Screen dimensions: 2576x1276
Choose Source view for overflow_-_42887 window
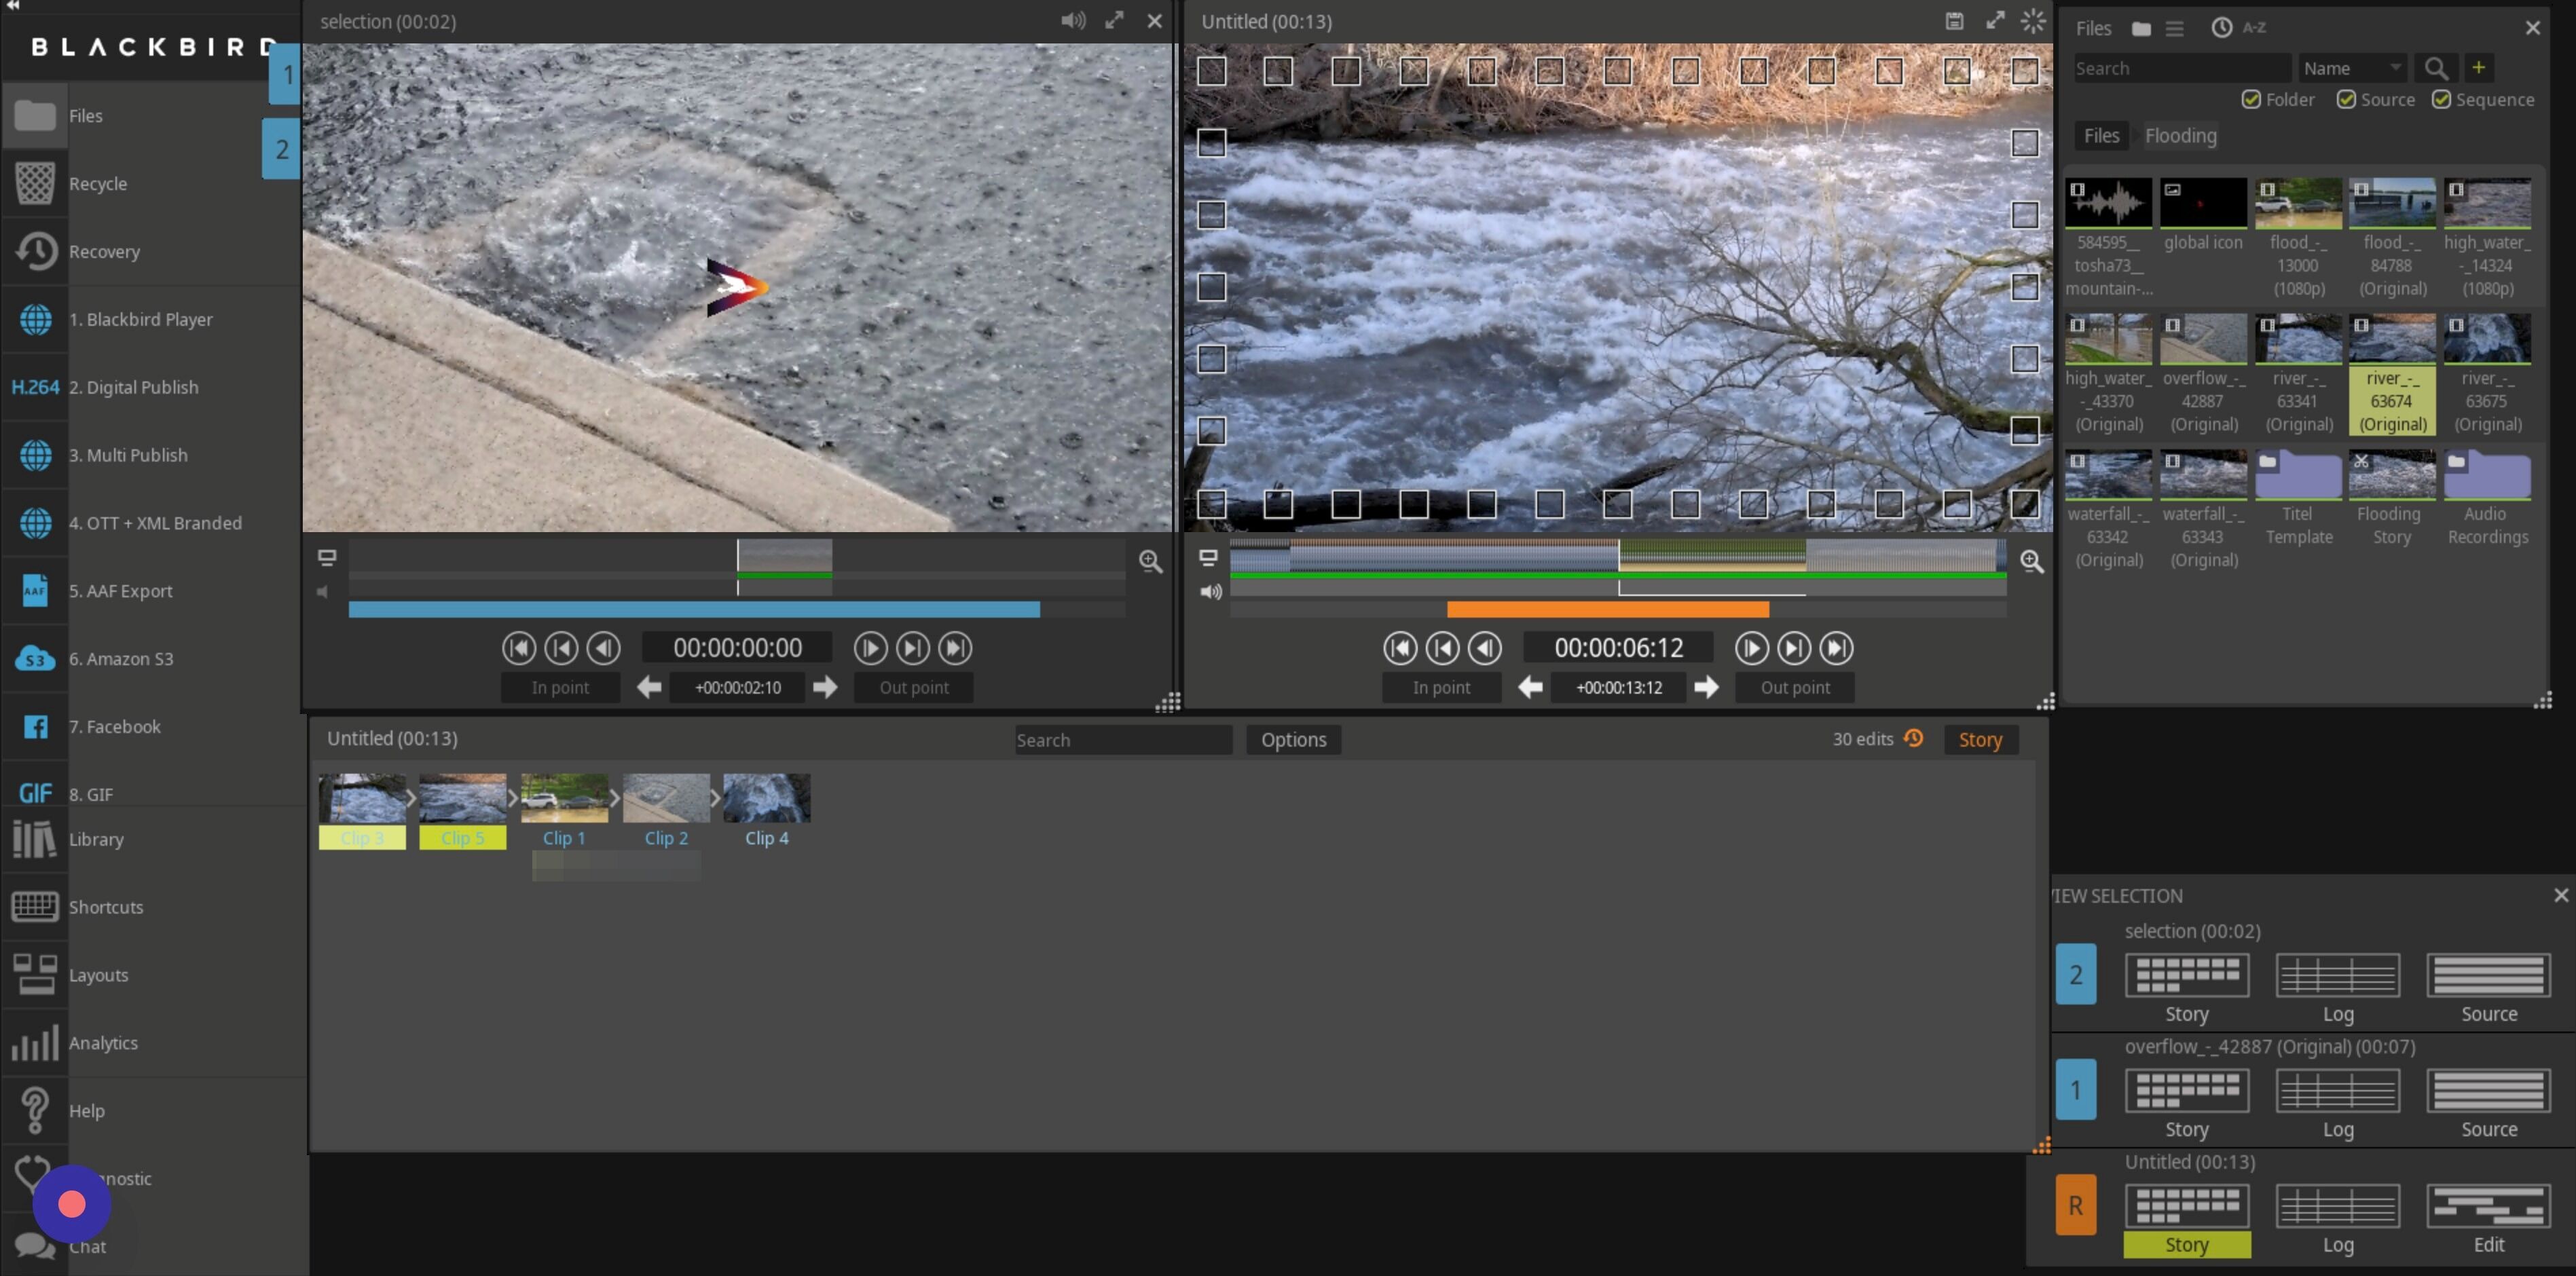2488,1102
